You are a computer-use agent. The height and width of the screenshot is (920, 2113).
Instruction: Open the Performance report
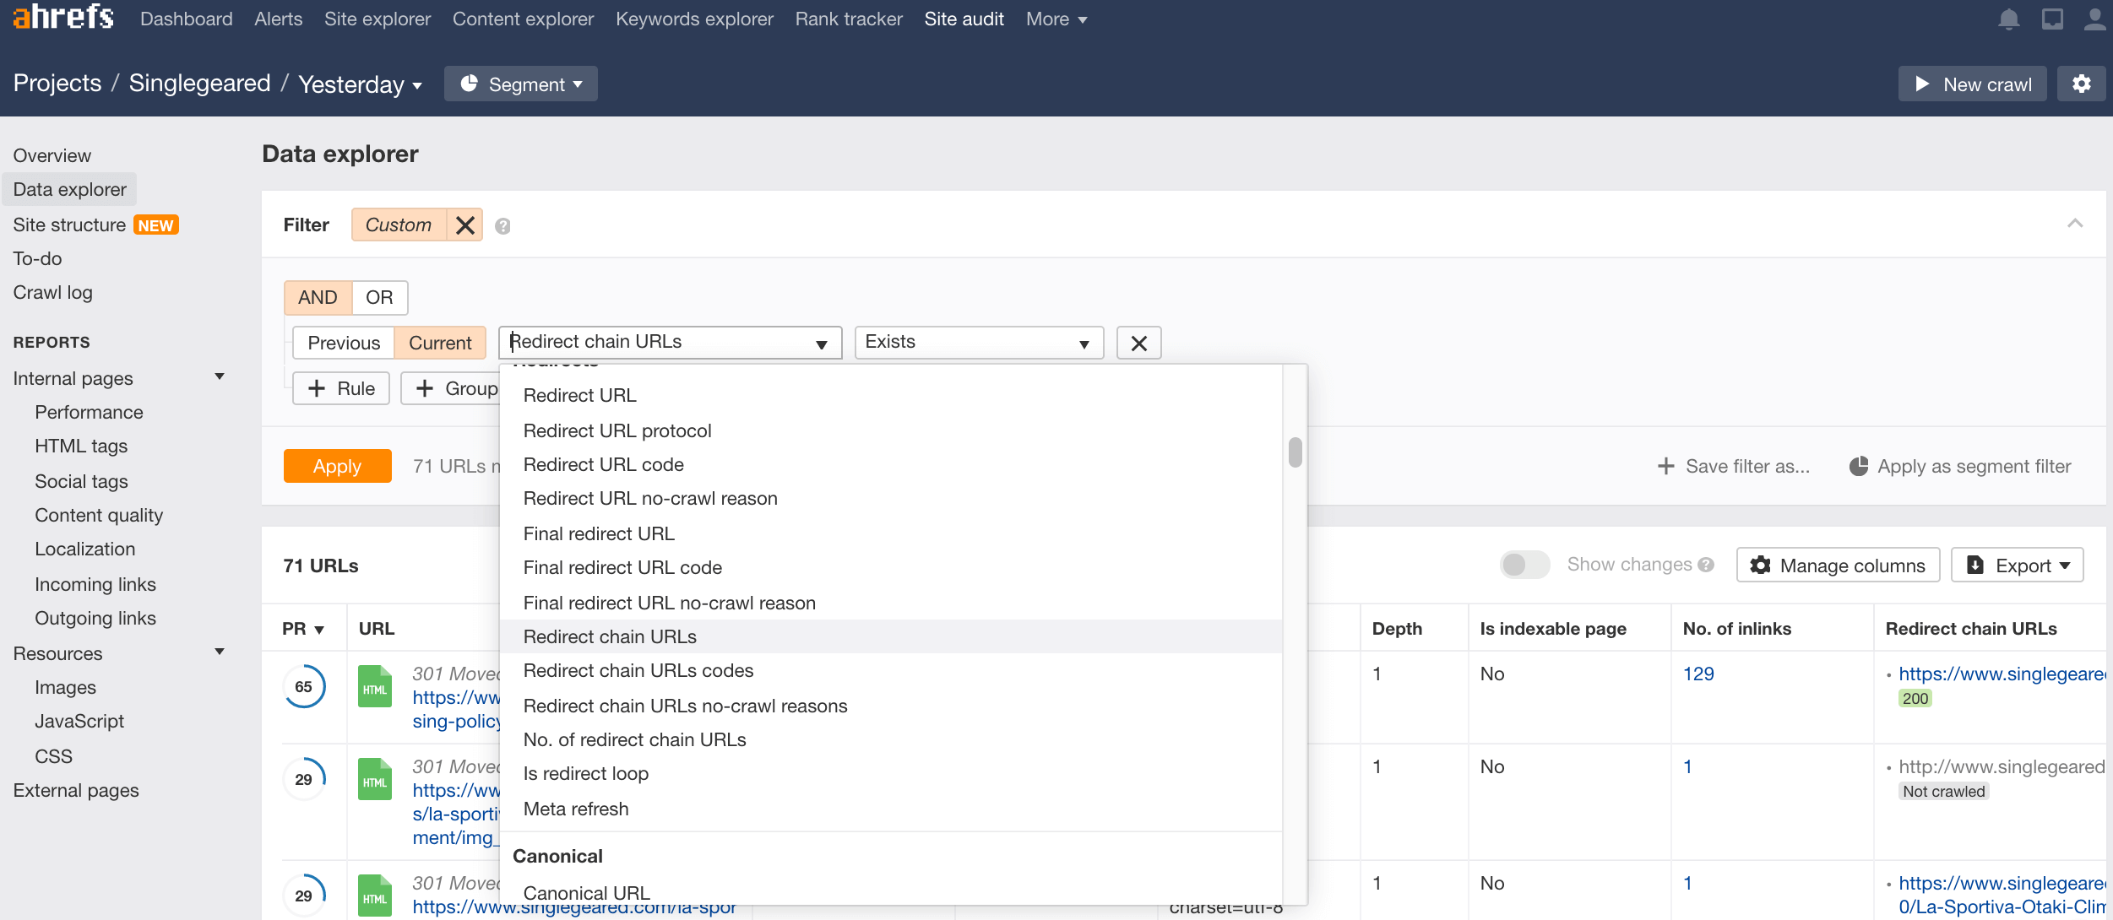(x=89, y=412)
